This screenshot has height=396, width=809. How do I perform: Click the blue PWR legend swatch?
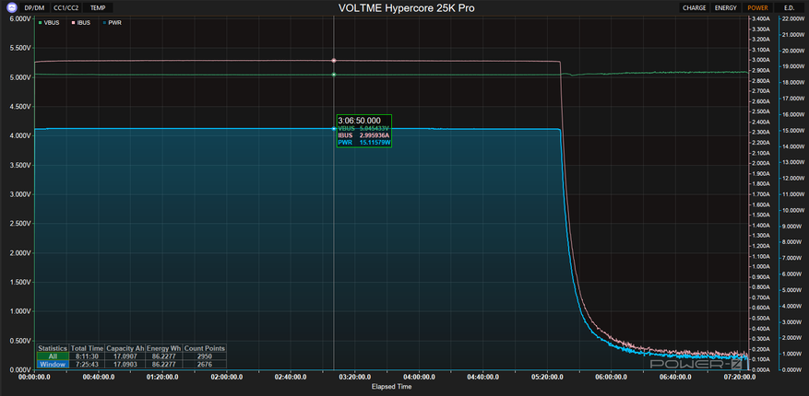coord(104,23)
